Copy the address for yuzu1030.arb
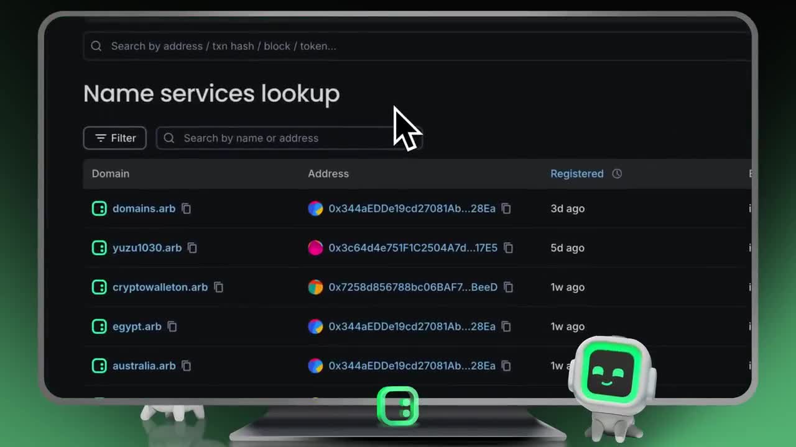The image size is (796, 447). (x=508, y=248)
